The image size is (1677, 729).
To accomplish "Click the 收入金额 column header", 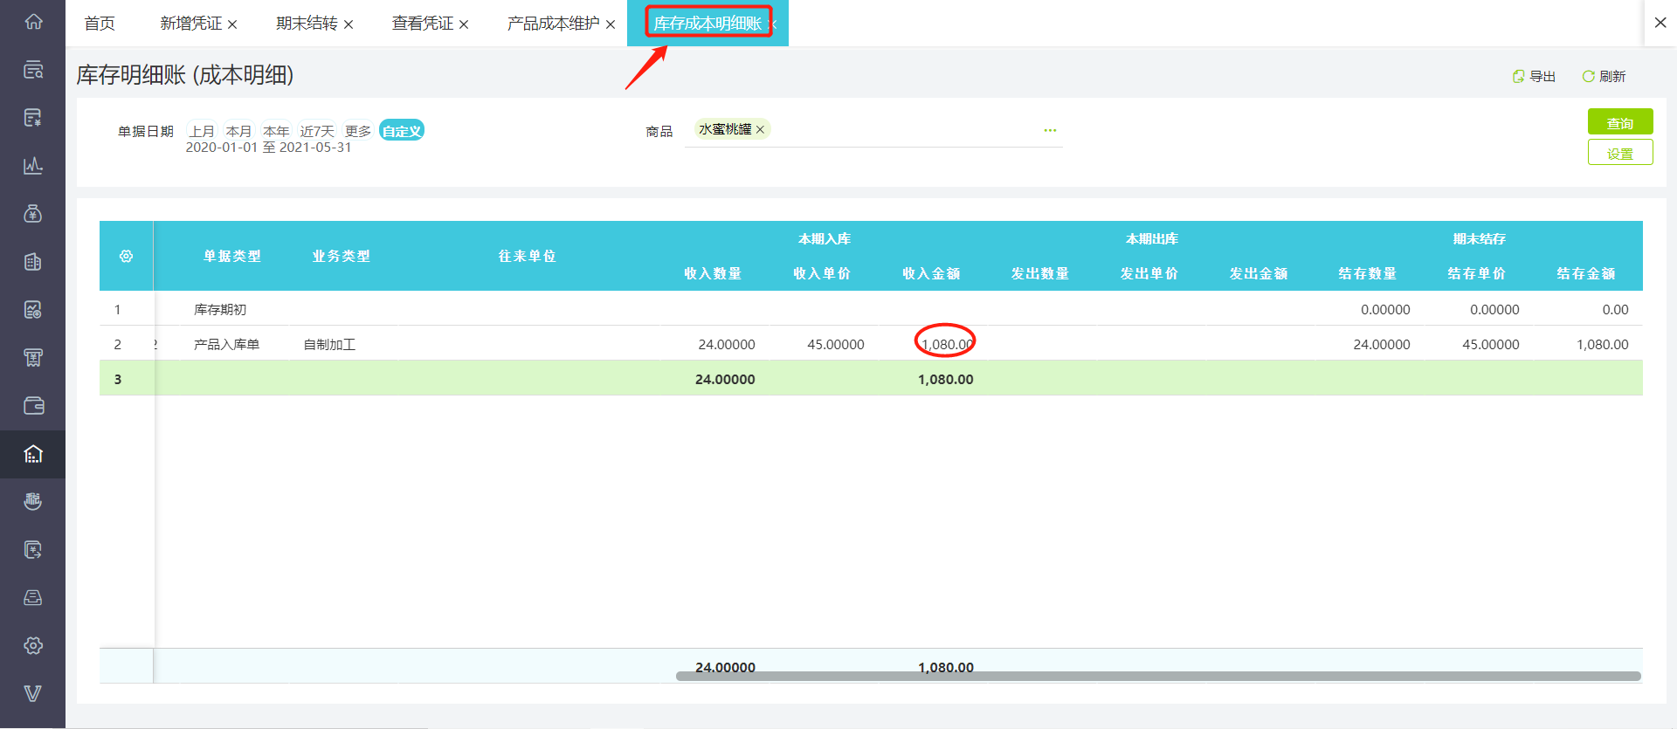I will (x=931, y=273).
